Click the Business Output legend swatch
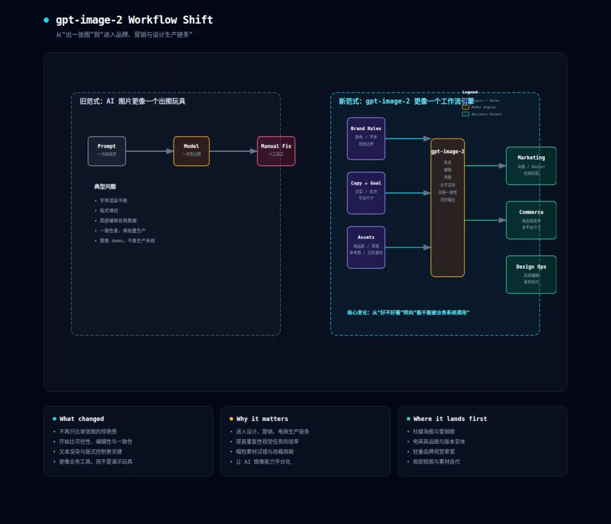This screenshot has width=611, height=524. tap(466, 114)
